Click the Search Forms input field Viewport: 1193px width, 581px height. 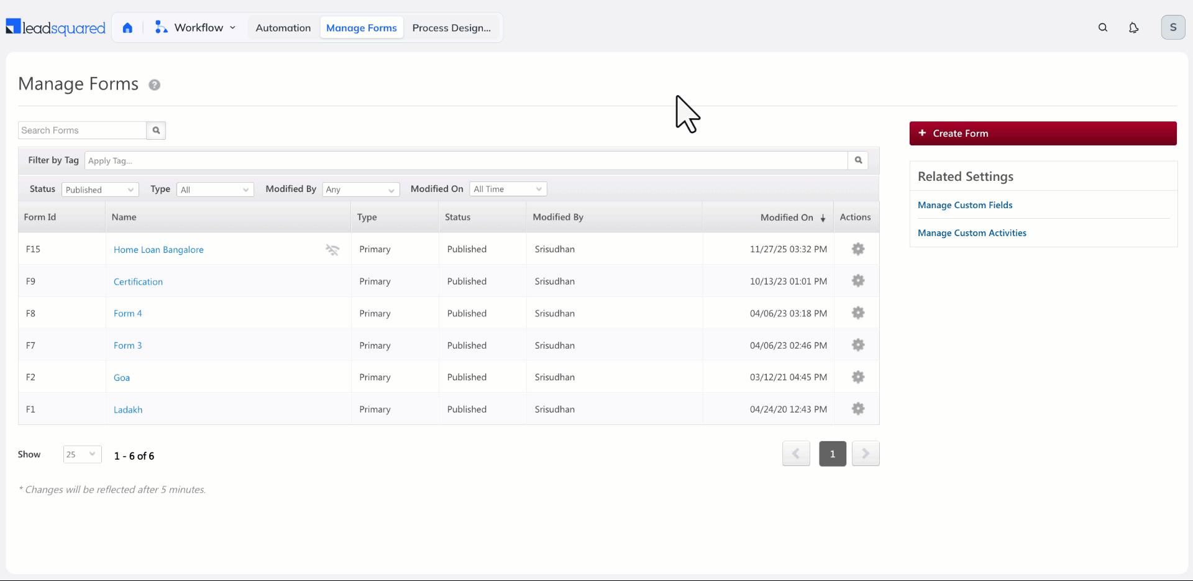[x=82, y=130]
